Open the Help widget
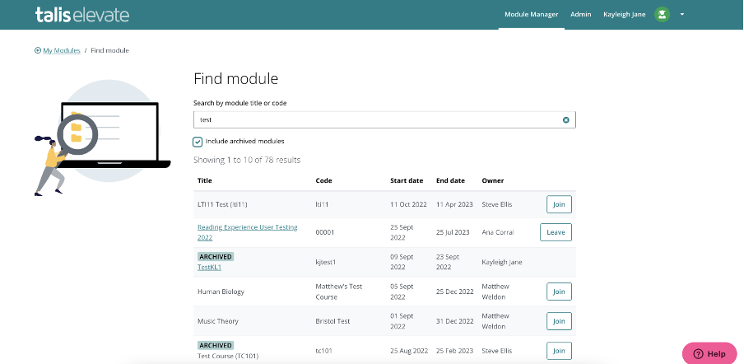 (x=709, y=353)
